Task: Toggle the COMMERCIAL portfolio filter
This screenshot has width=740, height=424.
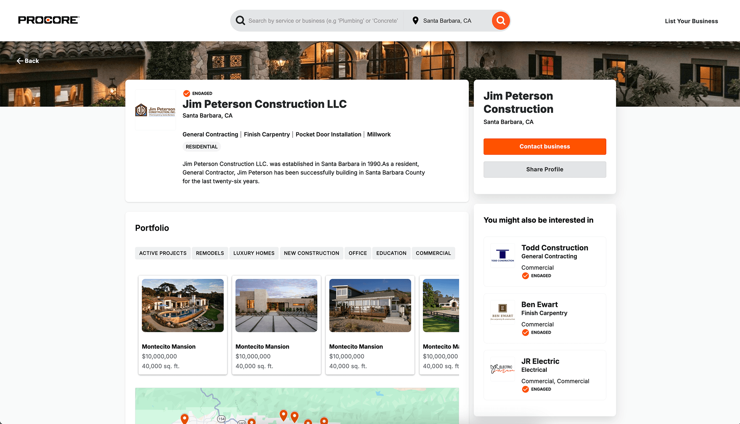Action: click(433, 253)
